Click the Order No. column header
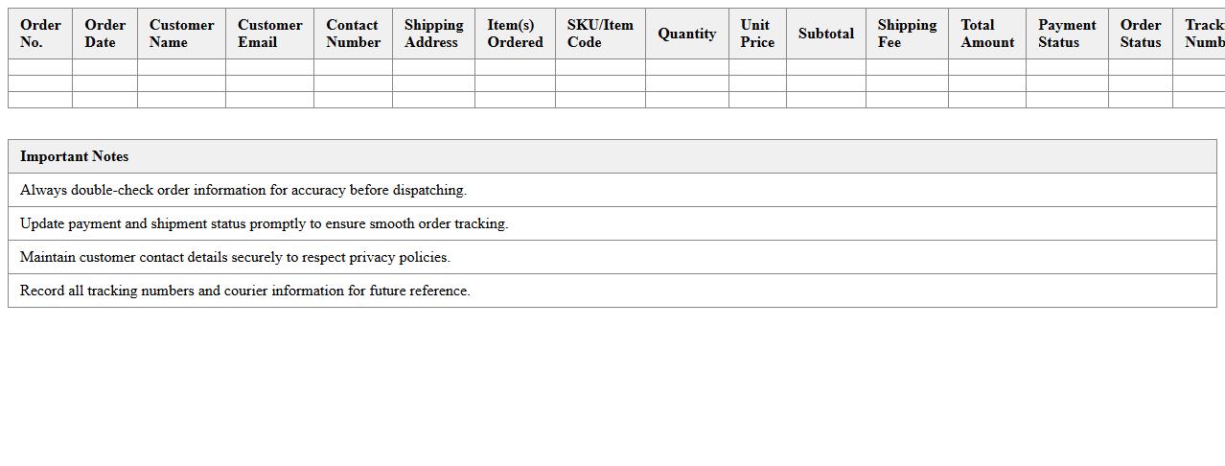The width and height of the screenshot is (1225, 466). pyautogui.click(x=40, y=34)
